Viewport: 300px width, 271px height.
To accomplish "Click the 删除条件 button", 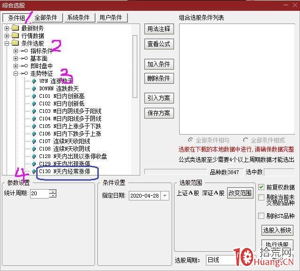I will coord(159,78).
